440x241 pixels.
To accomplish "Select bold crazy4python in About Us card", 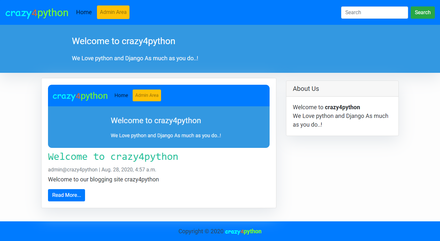I will click(342, 107).
